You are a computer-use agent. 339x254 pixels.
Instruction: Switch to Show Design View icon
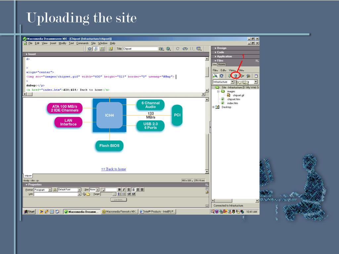pyautogui.click(x=102, y=49)
